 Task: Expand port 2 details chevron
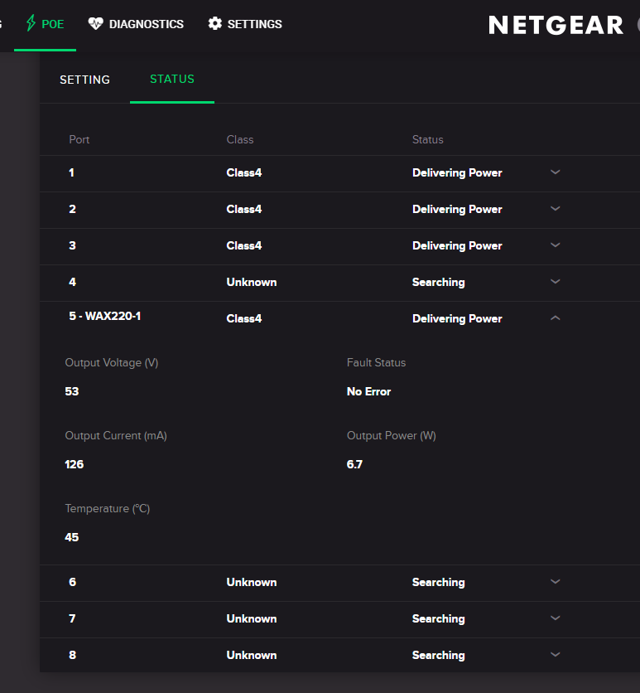tap(556, 209)
